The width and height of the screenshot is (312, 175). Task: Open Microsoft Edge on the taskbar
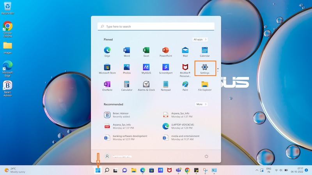click(142, 170)
